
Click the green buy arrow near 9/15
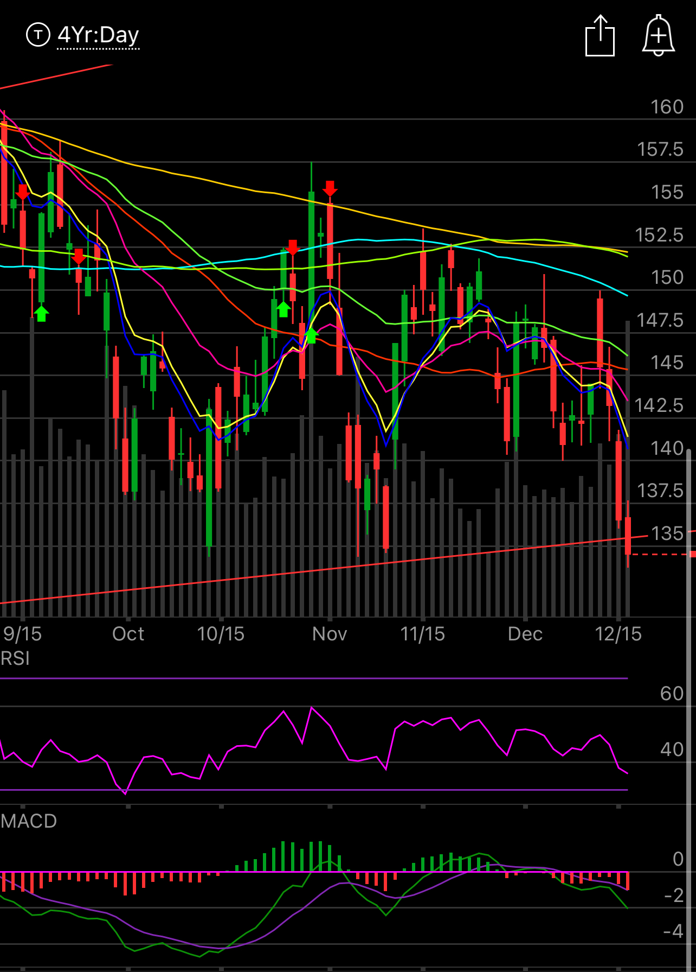[41, 313]
